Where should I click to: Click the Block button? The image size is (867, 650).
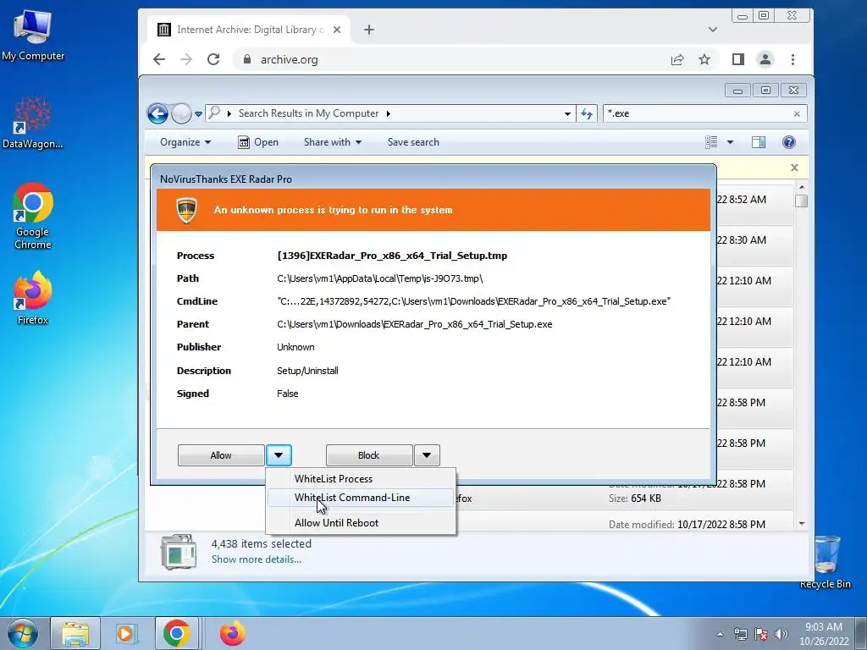tap(369, 455)
